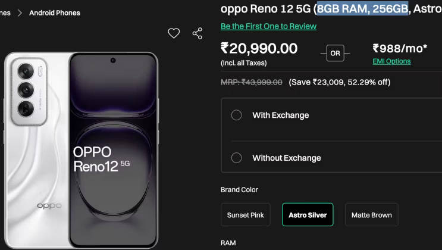
Task: Click the share icon
Action: [x=198, y=33]
